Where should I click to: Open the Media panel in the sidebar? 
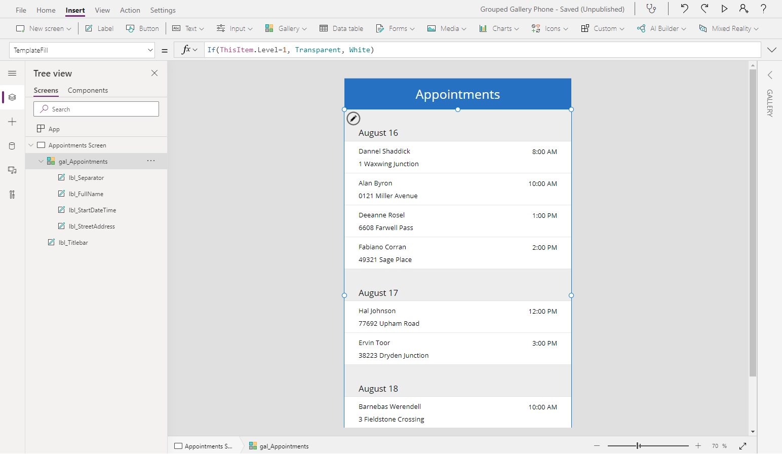(12, 170)
